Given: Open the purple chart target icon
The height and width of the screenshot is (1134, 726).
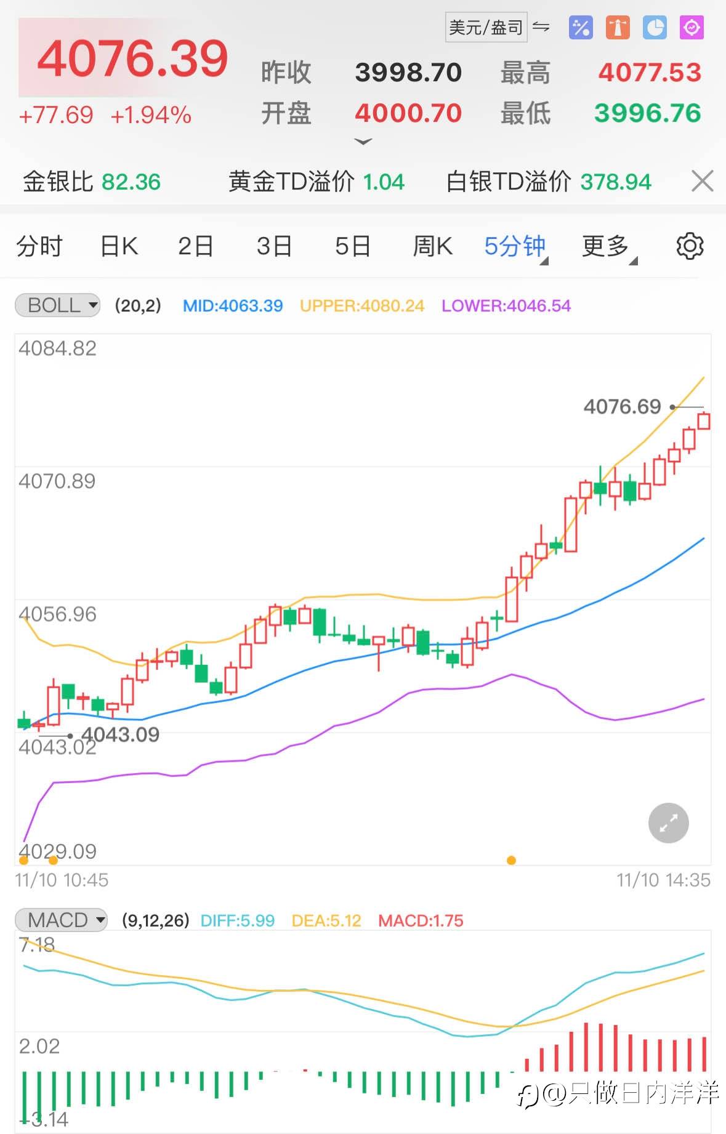Looking at the screenshot, I should coord(692,28).
